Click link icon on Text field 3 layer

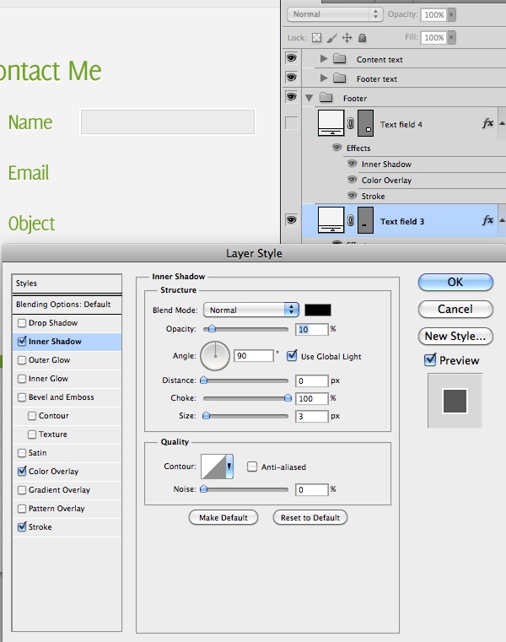351,221
